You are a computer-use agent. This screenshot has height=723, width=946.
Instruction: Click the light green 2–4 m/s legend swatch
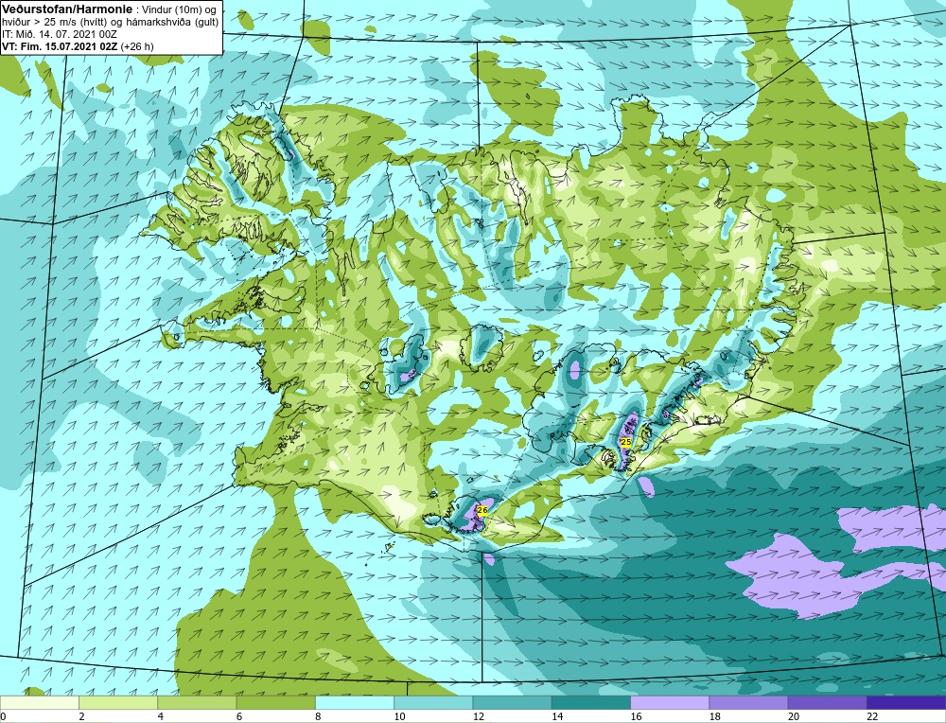coord(118,702)
